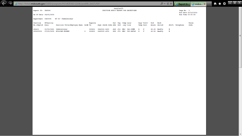
Task: Click the 'Report ID:' label
Action: coord(38,11)
